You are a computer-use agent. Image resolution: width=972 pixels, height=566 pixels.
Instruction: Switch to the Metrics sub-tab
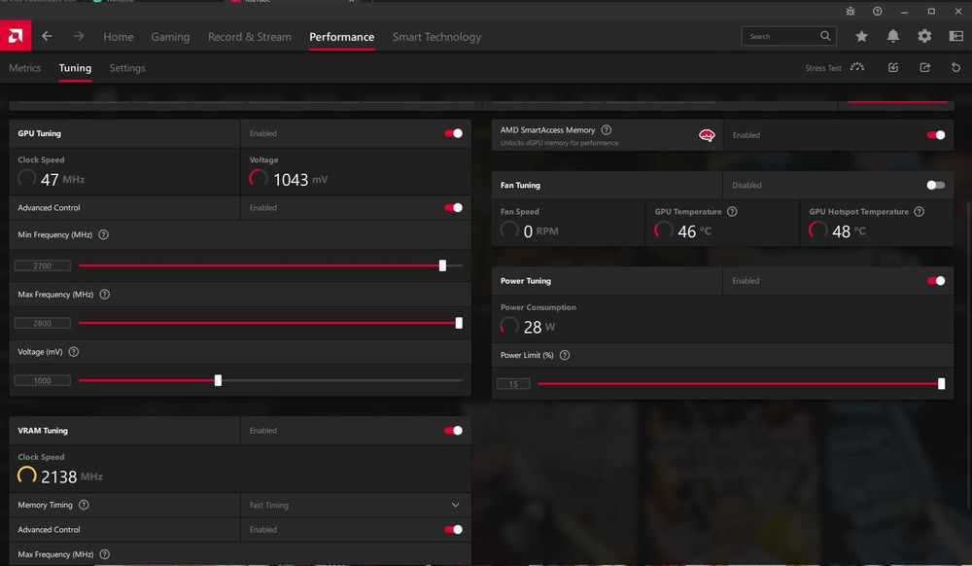tap(25, 68)
